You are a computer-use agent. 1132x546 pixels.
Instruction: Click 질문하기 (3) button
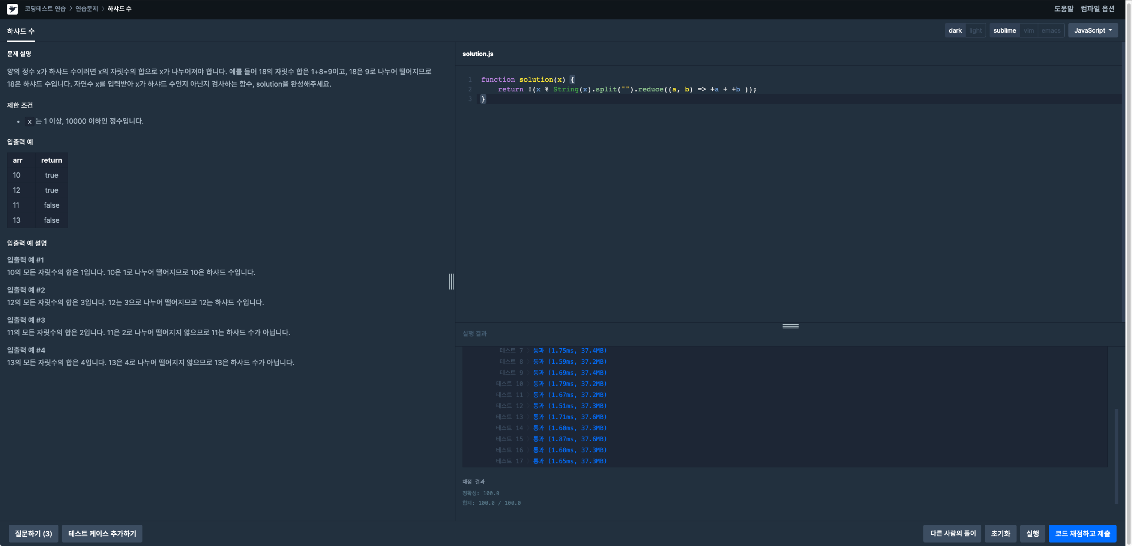click(x=34, y=533)
